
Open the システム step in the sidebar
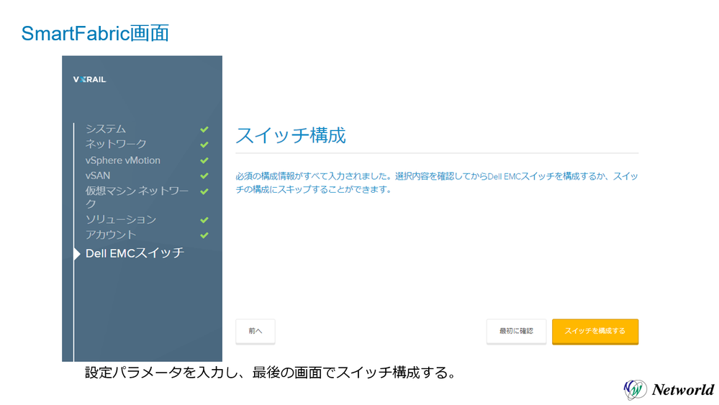[106, 129]
